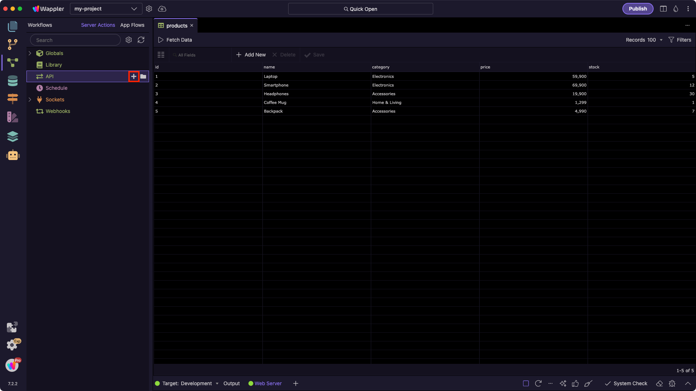The height and width of the screenshot is (391, 696).
Task: Toggle the grid row view mode icon
Action: tap(161, 55)
